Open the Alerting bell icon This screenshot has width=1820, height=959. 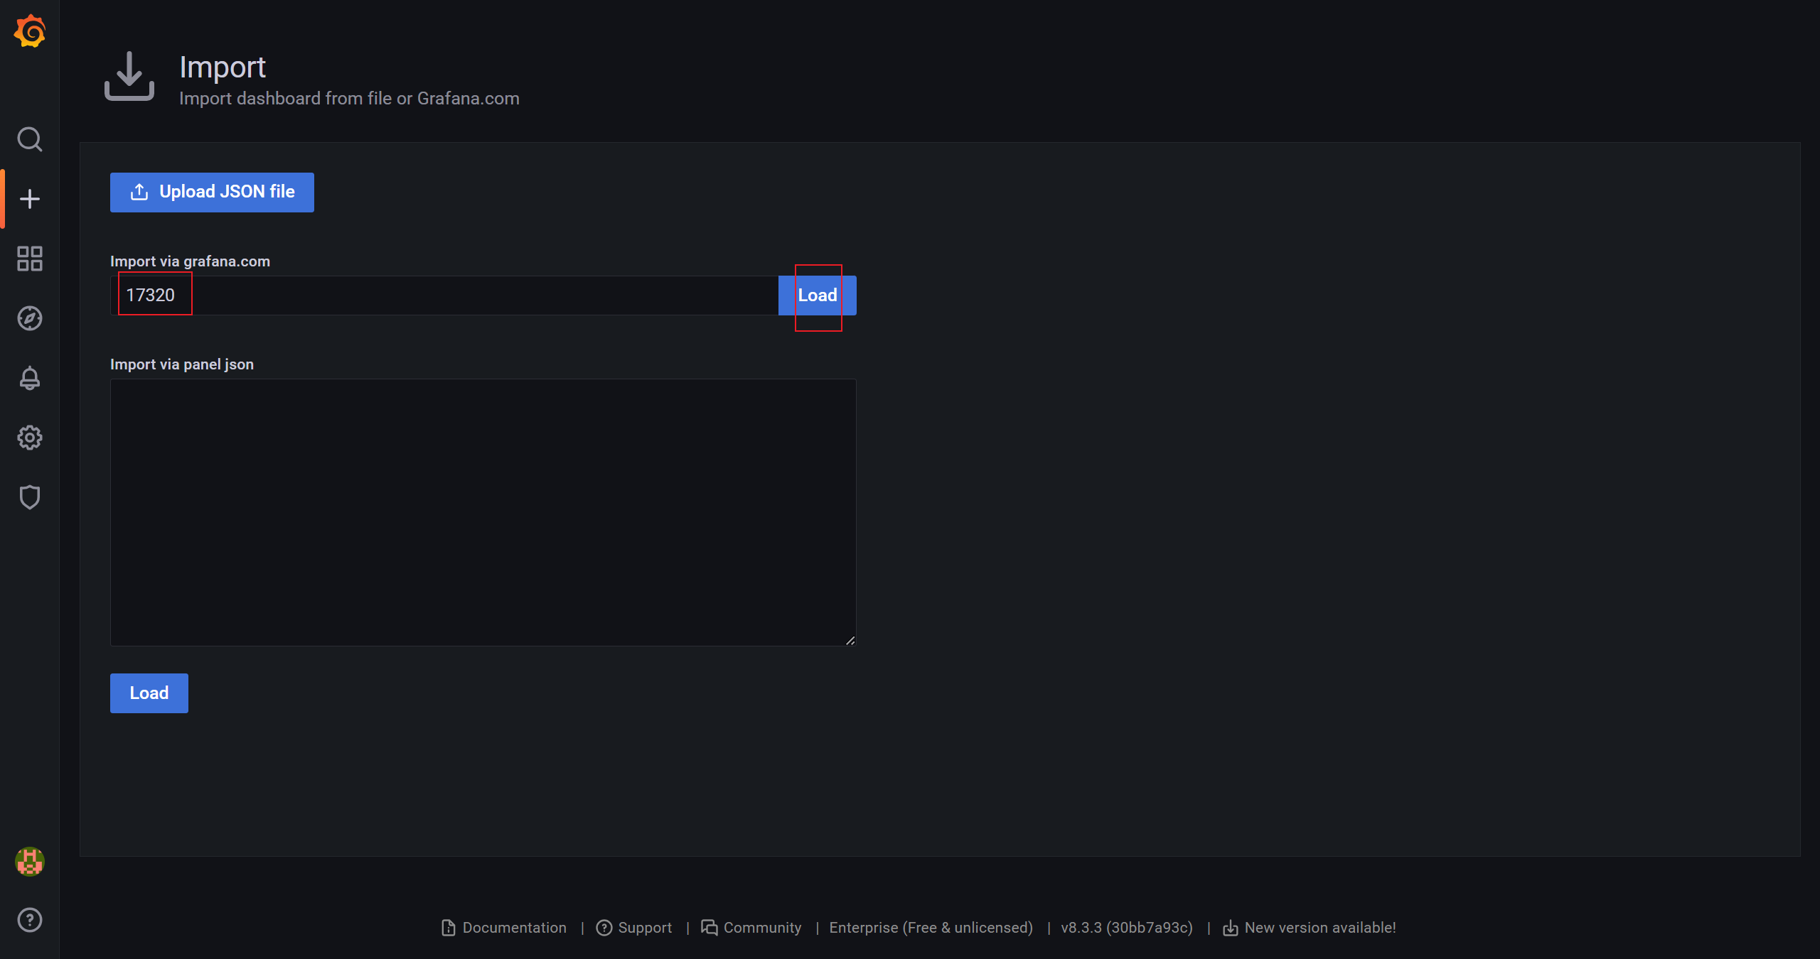point(30,378)
